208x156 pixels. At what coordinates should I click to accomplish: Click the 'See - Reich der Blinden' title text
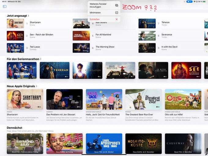pyautogui.click(x=41, y=35)
